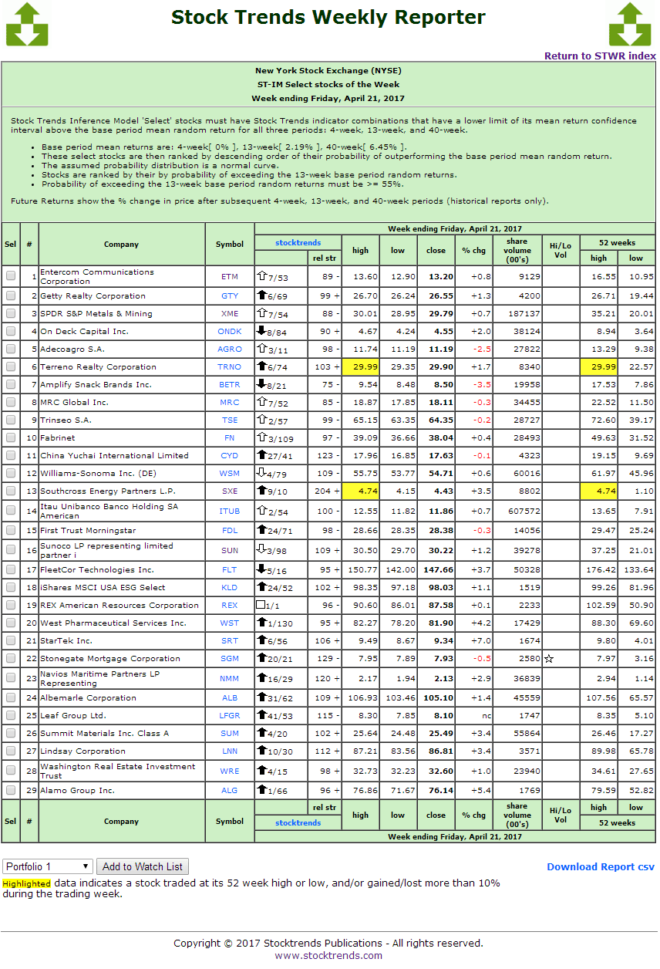The width and height of the screenshot is (660, 969).
Task: Open the SUM symbol link
Action: click(x=230, y=734)
